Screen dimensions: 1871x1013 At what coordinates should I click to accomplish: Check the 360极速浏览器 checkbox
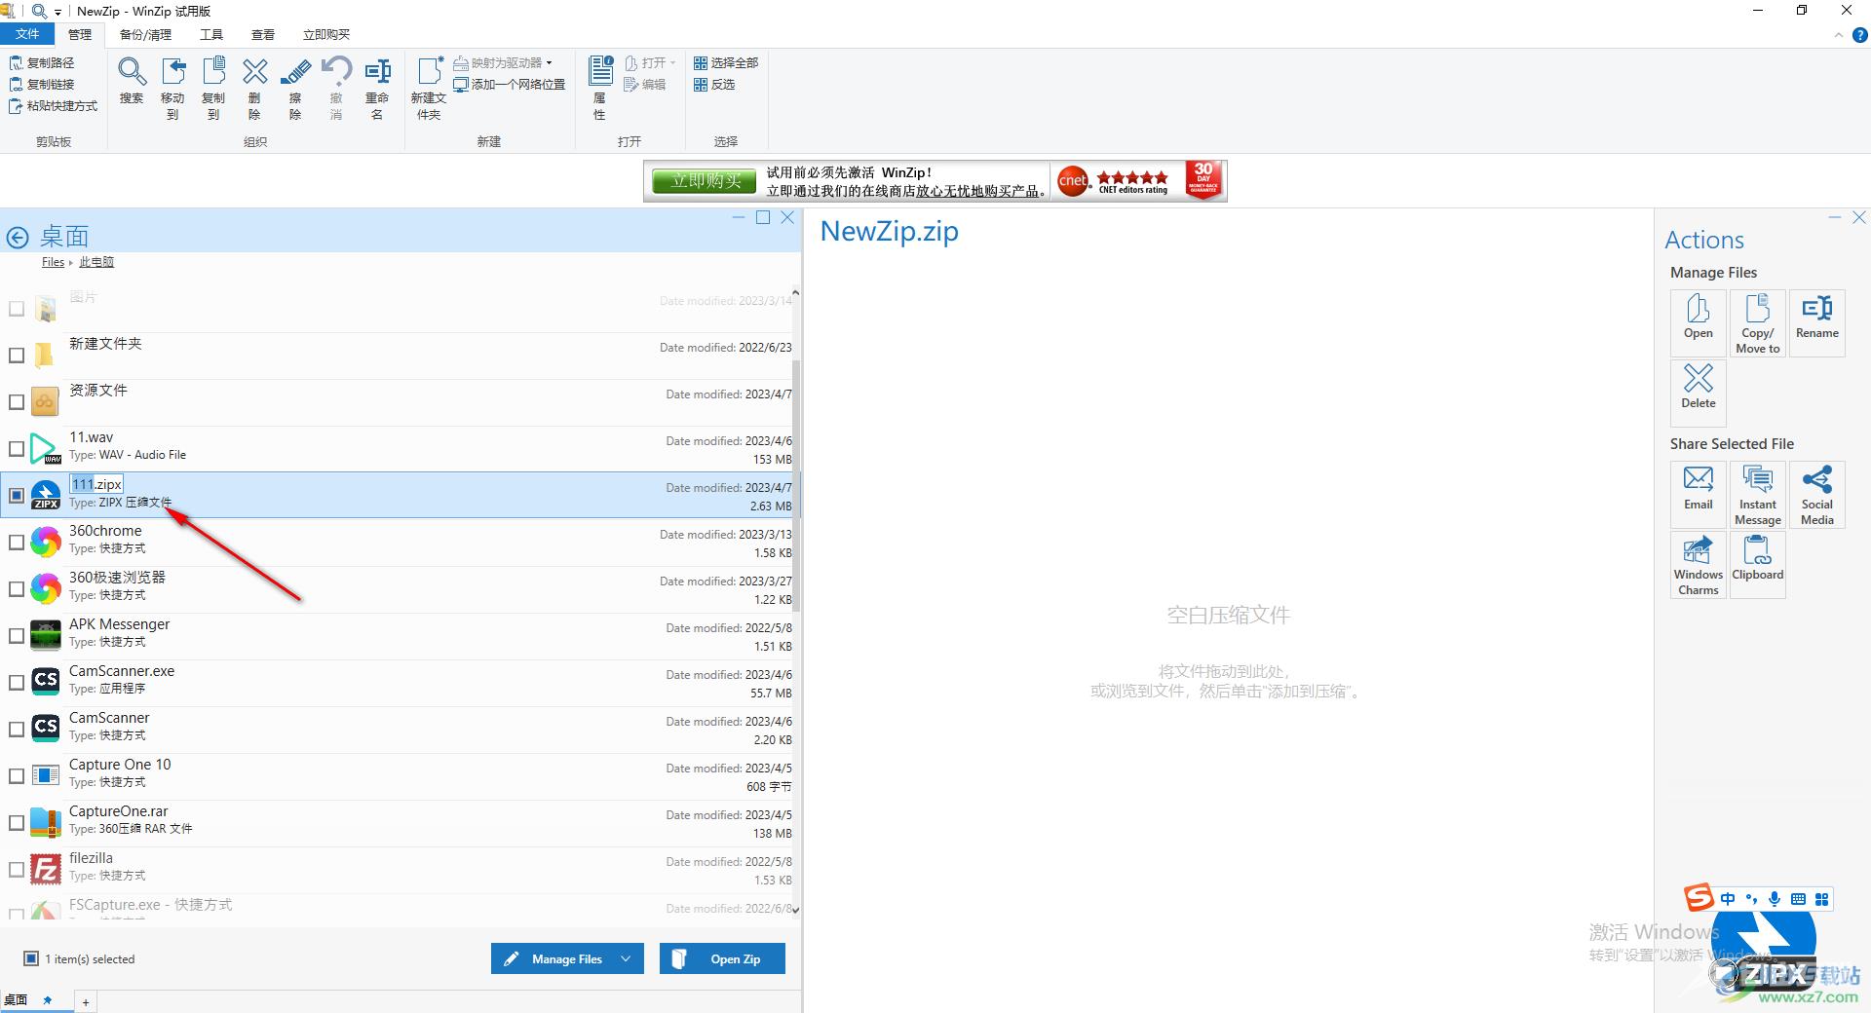(x=17, y=589)
